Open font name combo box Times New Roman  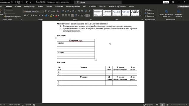30,11
